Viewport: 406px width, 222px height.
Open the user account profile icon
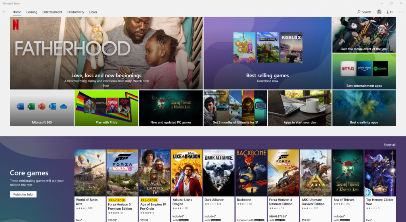379,12
